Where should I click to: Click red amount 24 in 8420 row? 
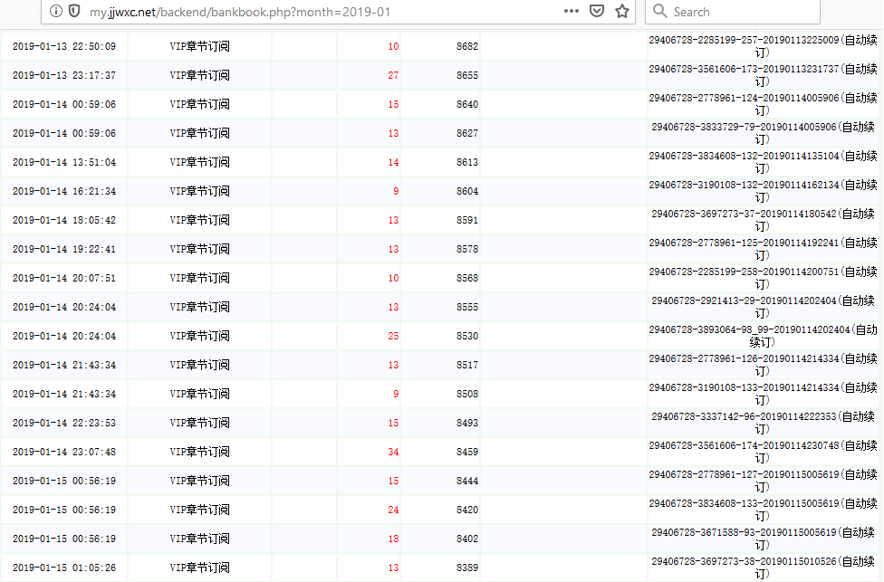pyautogui.click(x=393, y=510)
